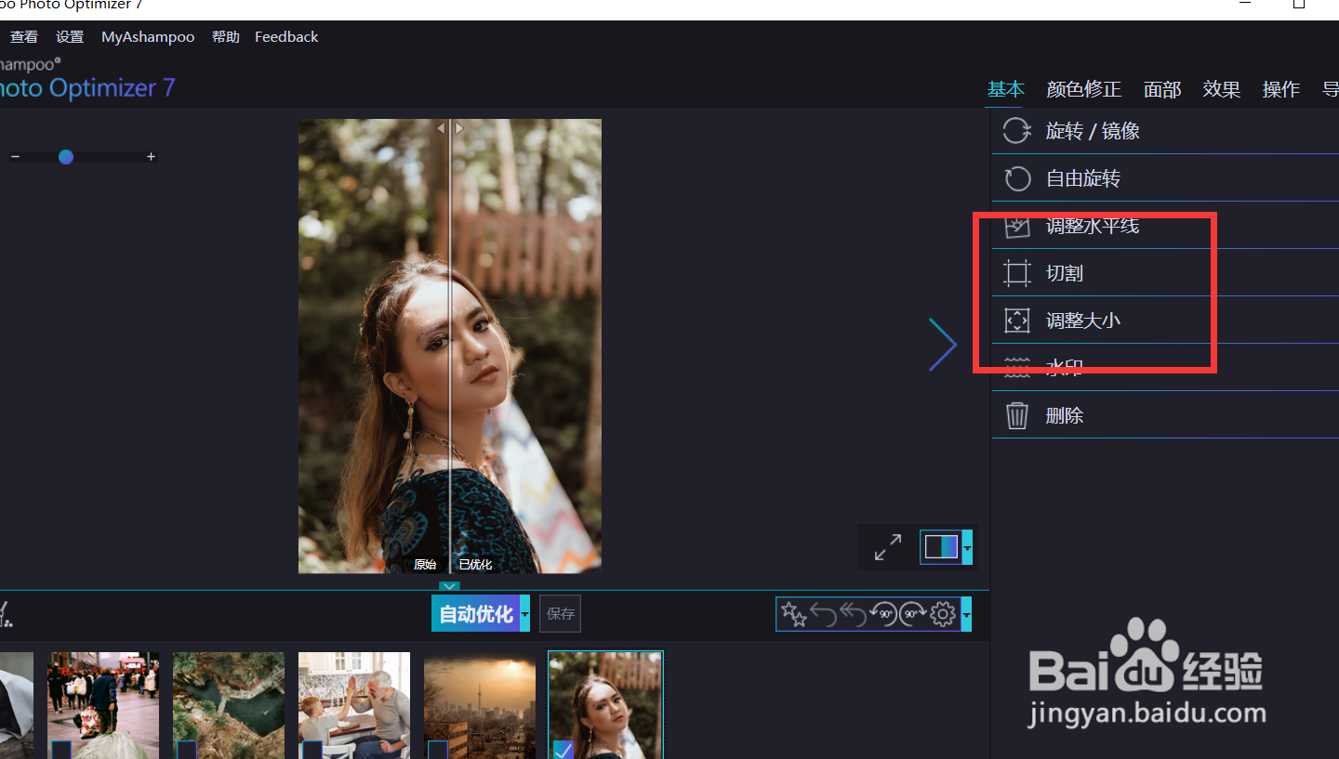This screenshot has width=1339, height=759.
Task: Open the auto-optimize (自动优化) dropdown arrow
Action: [525, 614]
